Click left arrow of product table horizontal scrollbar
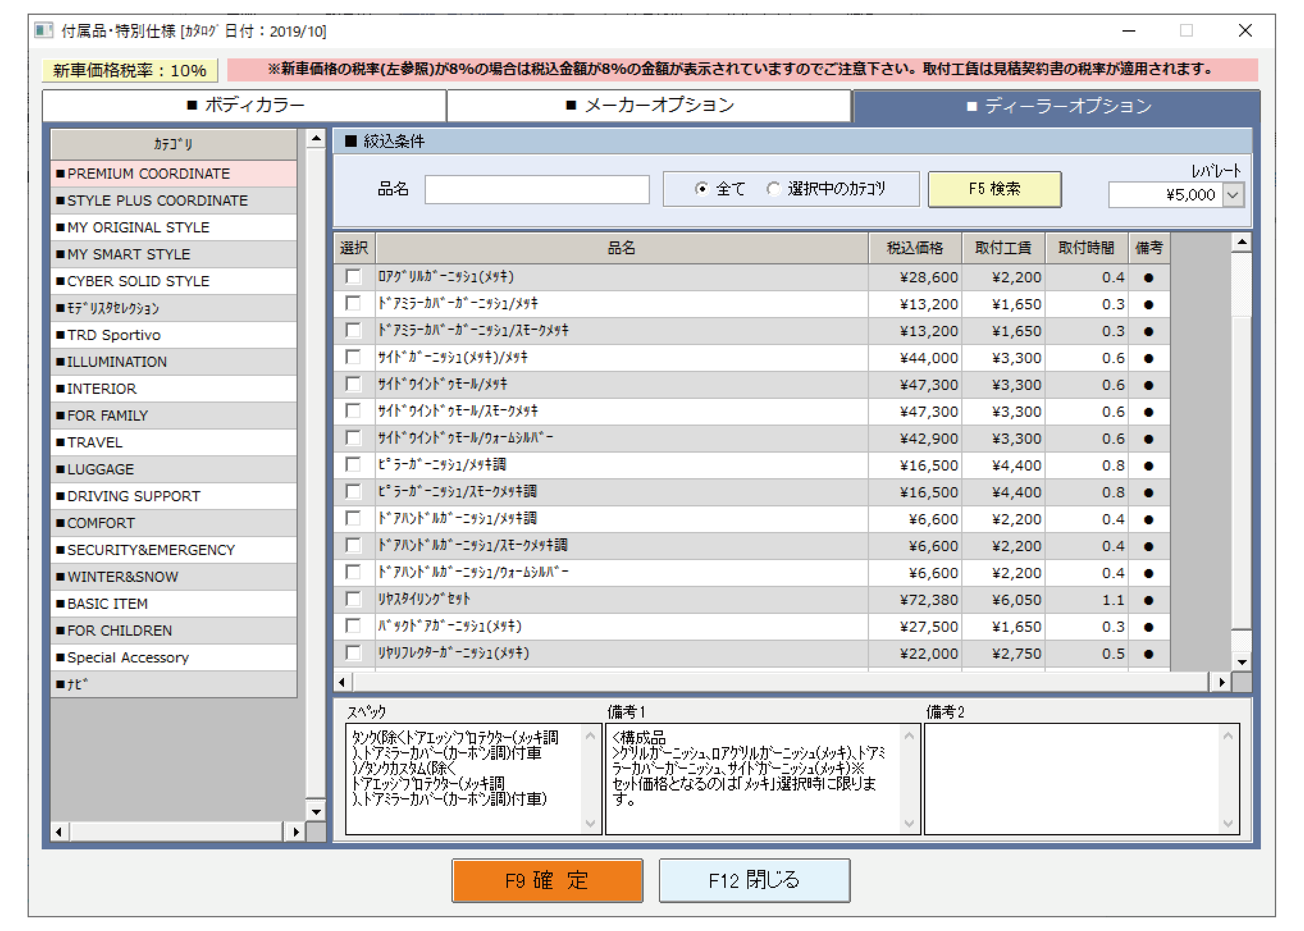This screenshot has height=931, width=1304. (x=343, y=682)
